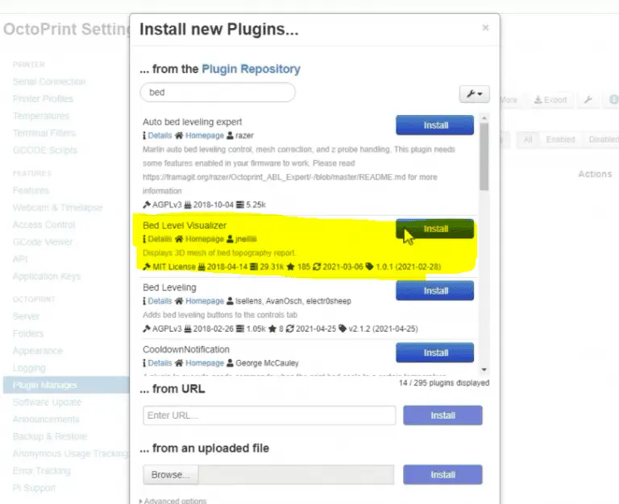Close the Install new Plugins dialog

pyautogui.click(x=485, y=28)
